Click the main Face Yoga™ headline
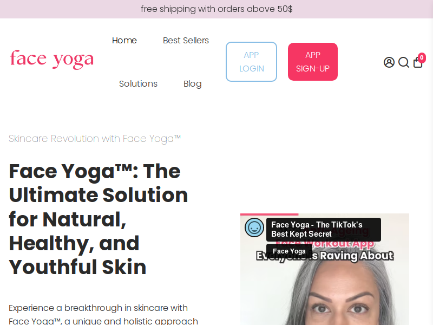 click(99, 219)
